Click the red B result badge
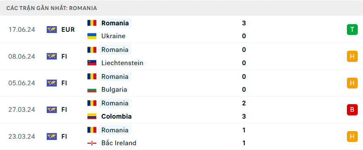This screenshot has height=150, width=363. [x=352, y=110]
